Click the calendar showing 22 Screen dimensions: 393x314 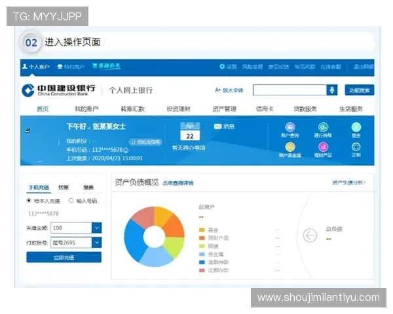coord(190,131)
